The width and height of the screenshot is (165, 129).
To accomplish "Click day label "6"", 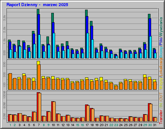I will 34,125.
